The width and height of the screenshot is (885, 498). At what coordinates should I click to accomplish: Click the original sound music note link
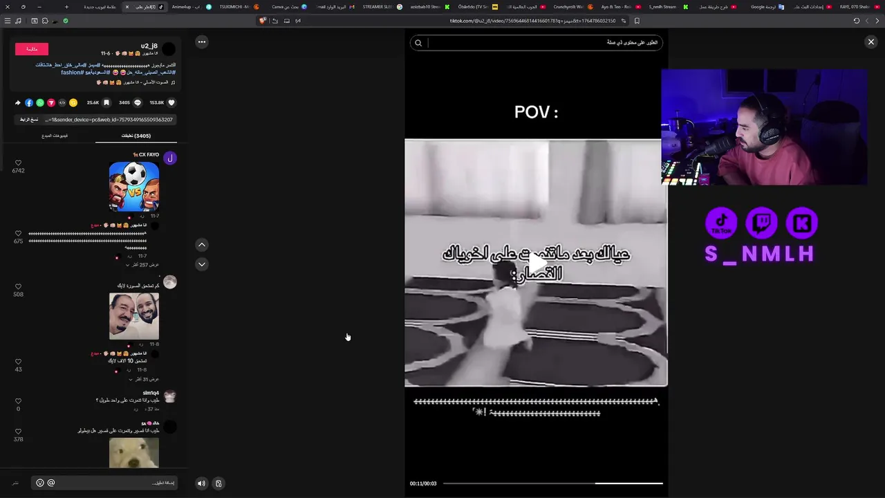click(x=136, y=82)
